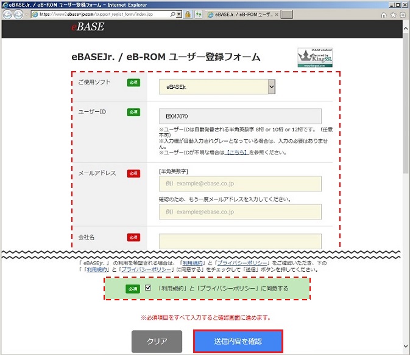
Task: Click the クリア button
Action: coord(157,341)
